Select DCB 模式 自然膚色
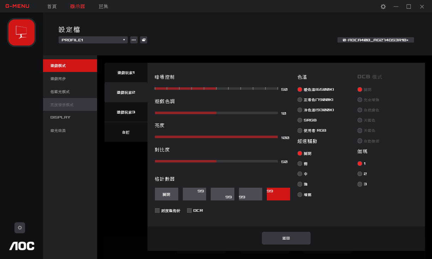This screenshot has height=259, width=432. [x=360, y=110]
